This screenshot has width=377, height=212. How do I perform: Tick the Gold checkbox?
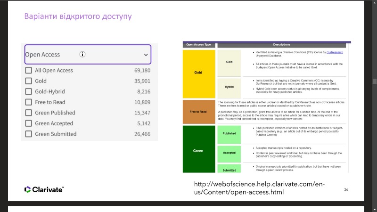point(29,81)
